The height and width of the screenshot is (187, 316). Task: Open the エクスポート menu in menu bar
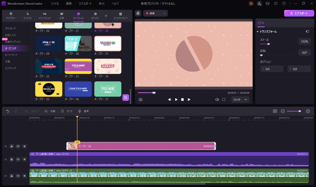85,3
